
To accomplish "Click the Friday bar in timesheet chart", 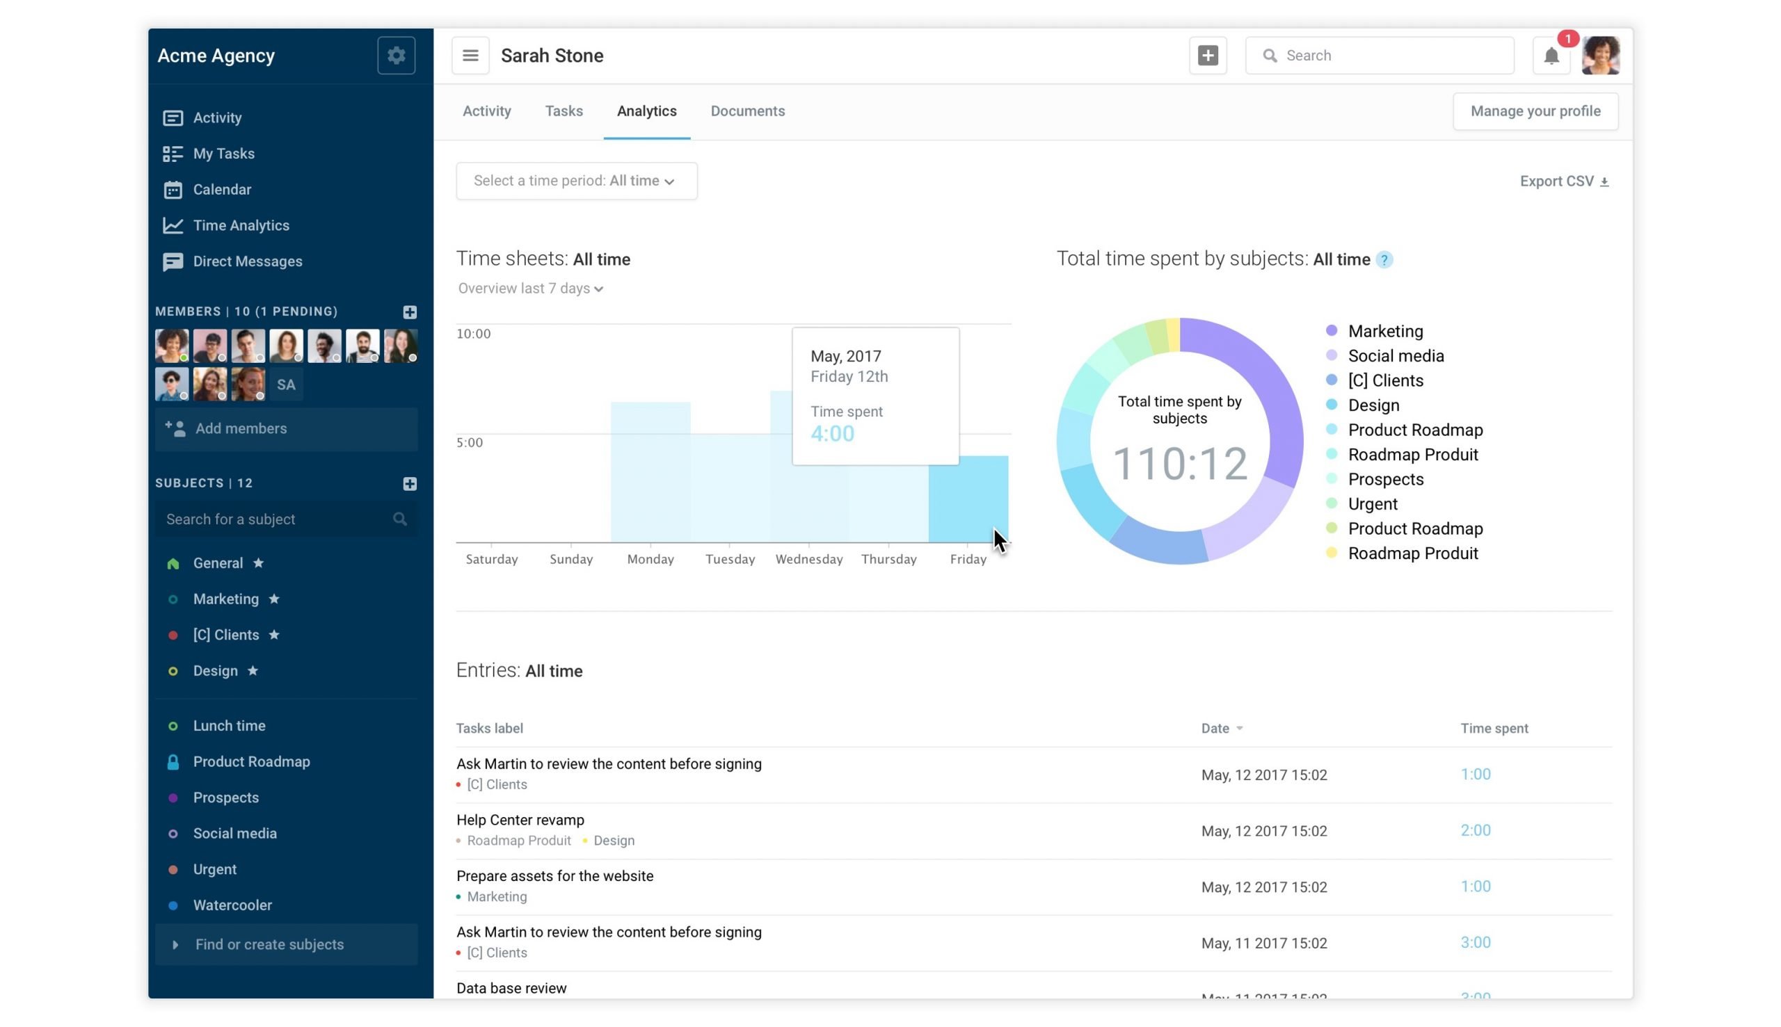I will pyautogui.click(x=968, y=499).
